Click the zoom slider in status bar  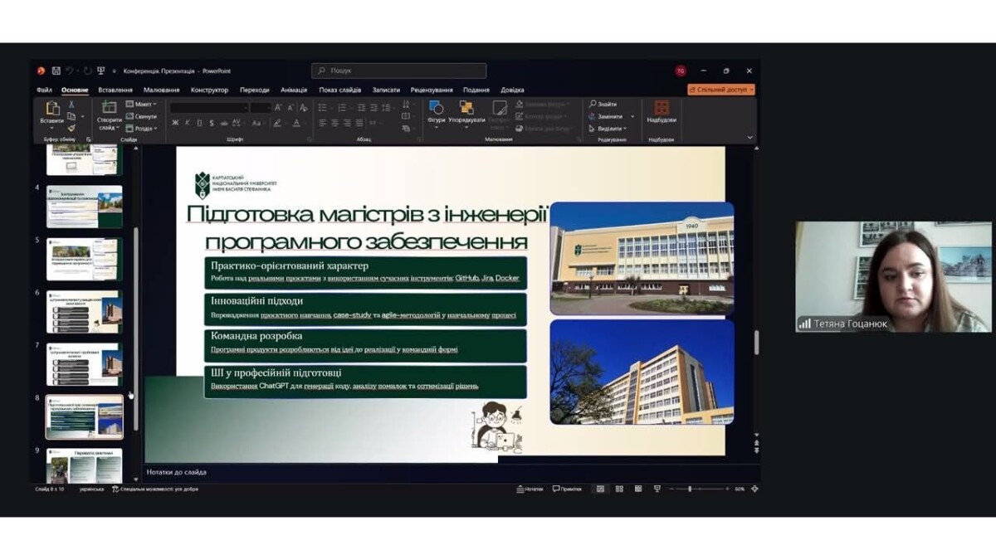click(x=699, y=489)
